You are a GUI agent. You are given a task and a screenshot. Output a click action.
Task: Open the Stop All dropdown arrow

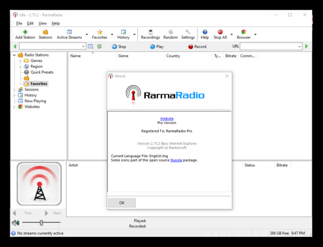point(231,34)
